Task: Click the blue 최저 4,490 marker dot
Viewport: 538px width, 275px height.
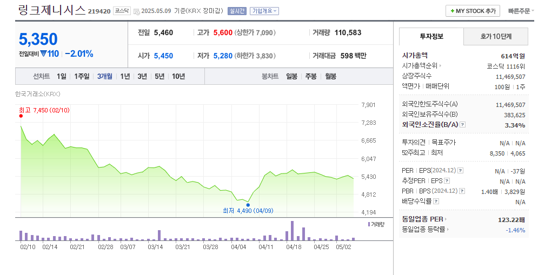Action: click(x=248, y=205)
